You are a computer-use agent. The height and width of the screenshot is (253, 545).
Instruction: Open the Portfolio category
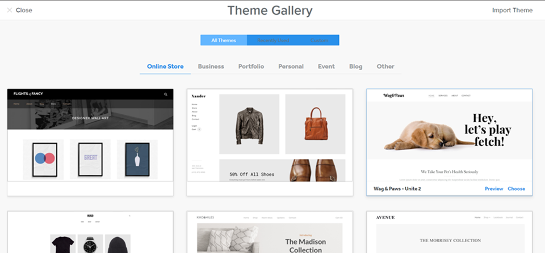(x=251, y=67)
